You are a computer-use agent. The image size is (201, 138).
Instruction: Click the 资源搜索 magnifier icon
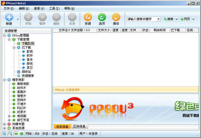(19, 76)
